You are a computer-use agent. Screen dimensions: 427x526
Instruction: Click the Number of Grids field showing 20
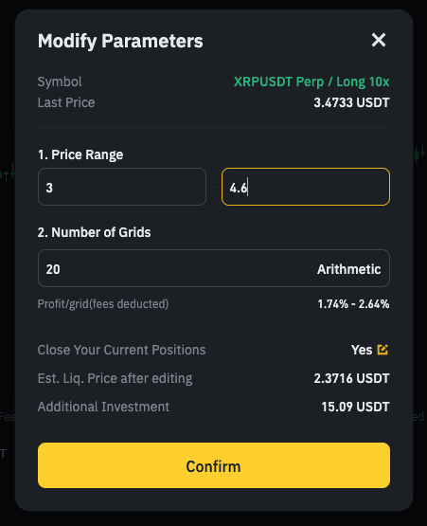(214, 268)
